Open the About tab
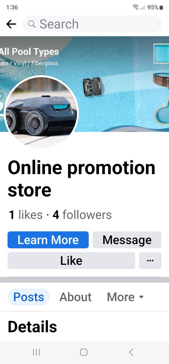 point(75,297)
